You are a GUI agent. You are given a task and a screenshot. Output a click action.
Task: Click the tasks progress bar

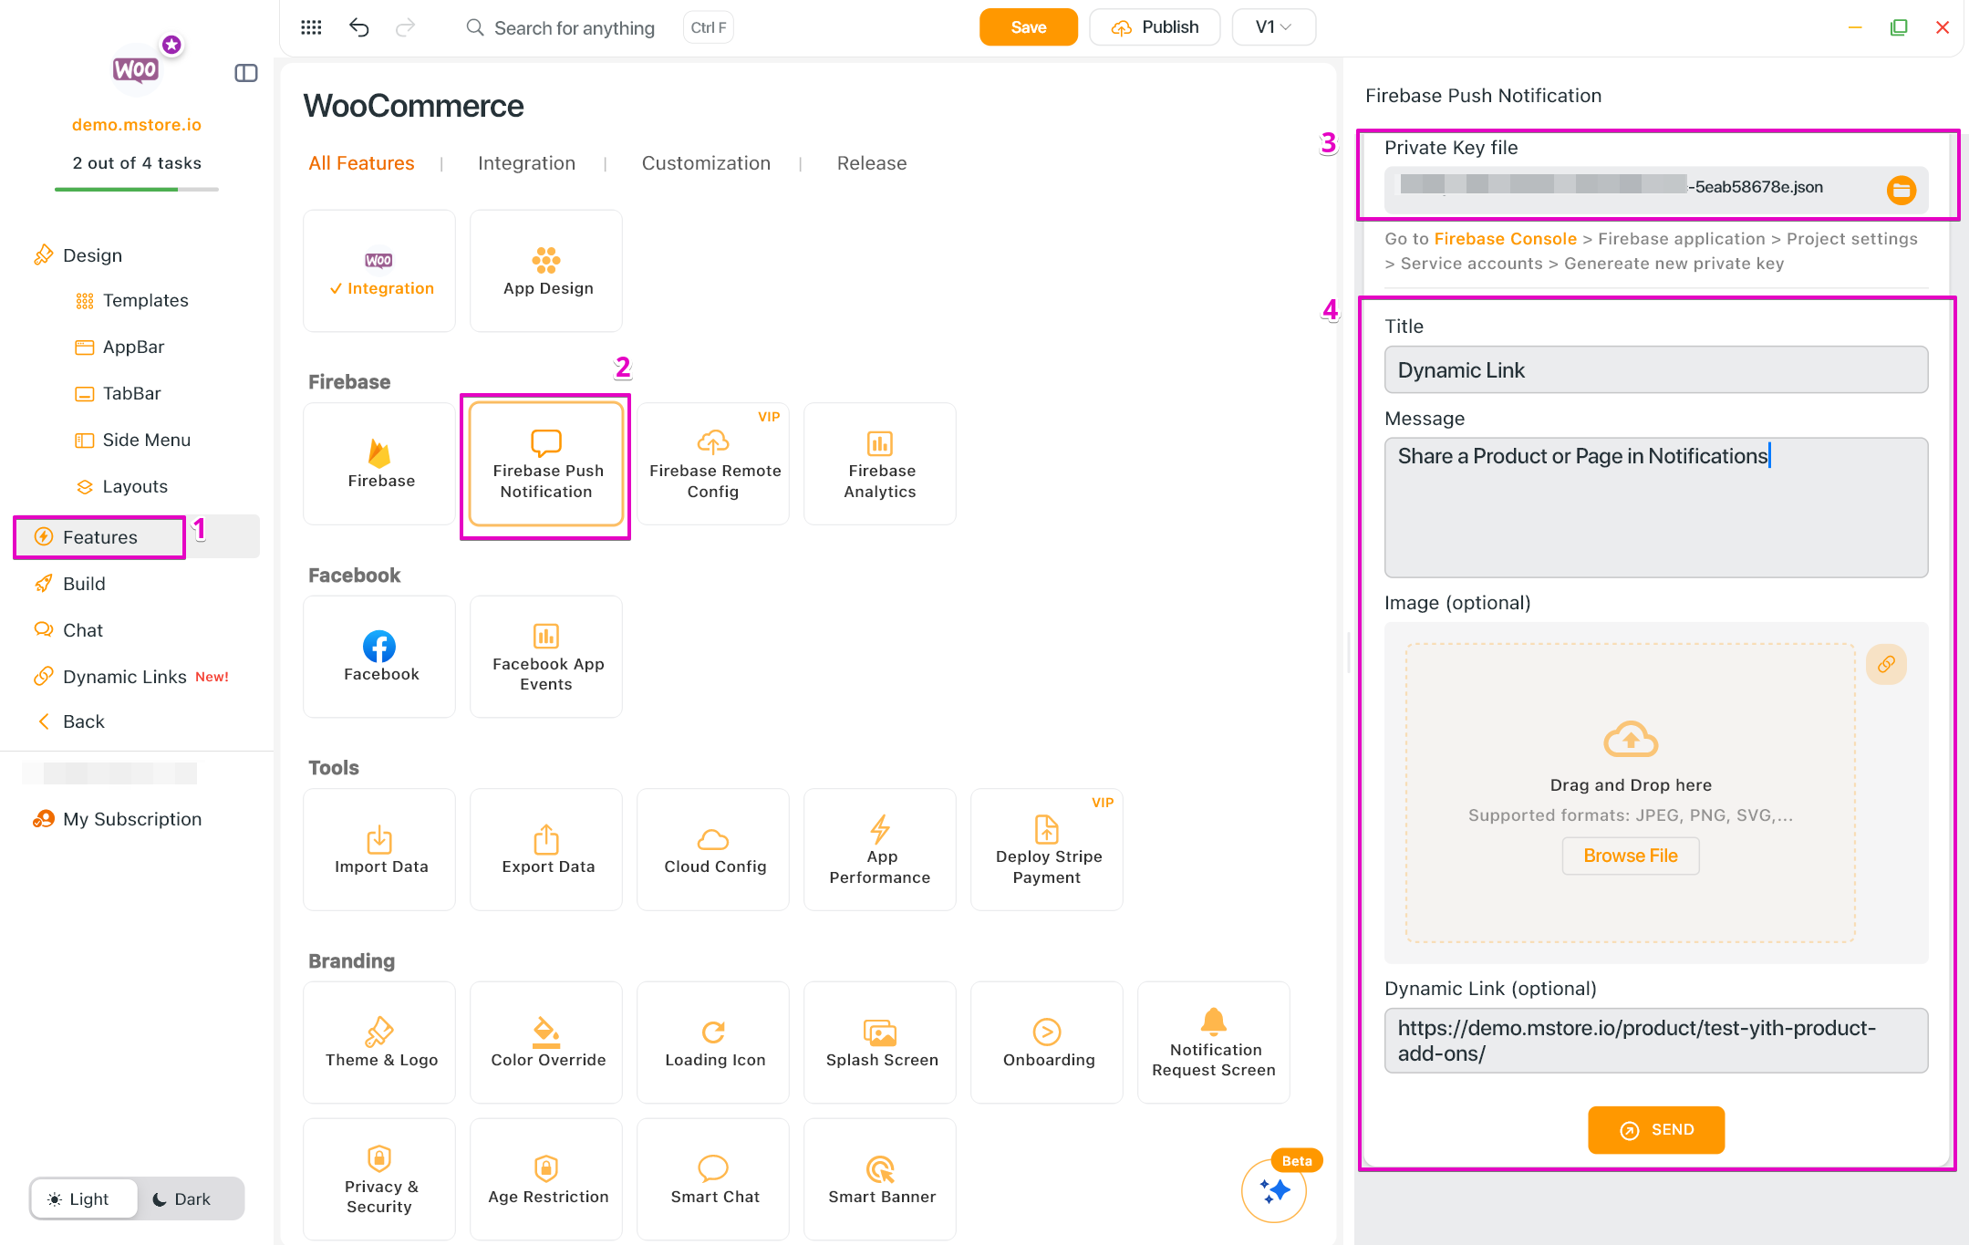tap(137, 189)
